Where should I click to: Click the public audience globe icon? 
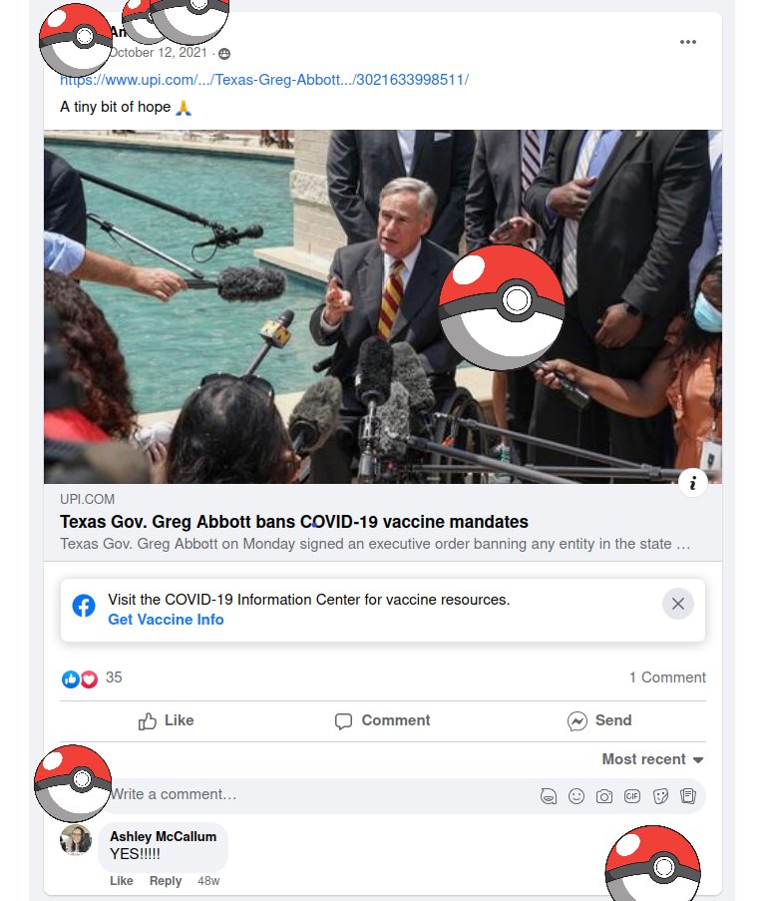[x=224, y=54]
